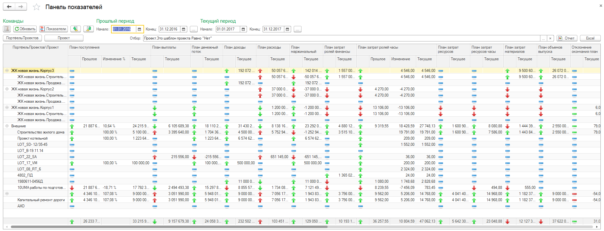Viewport: 604px width, 231px height.
Task: Click red up arrow in План выплаты for LOT_22_SA
Action: pyautogui.click(x=154, y=157)
